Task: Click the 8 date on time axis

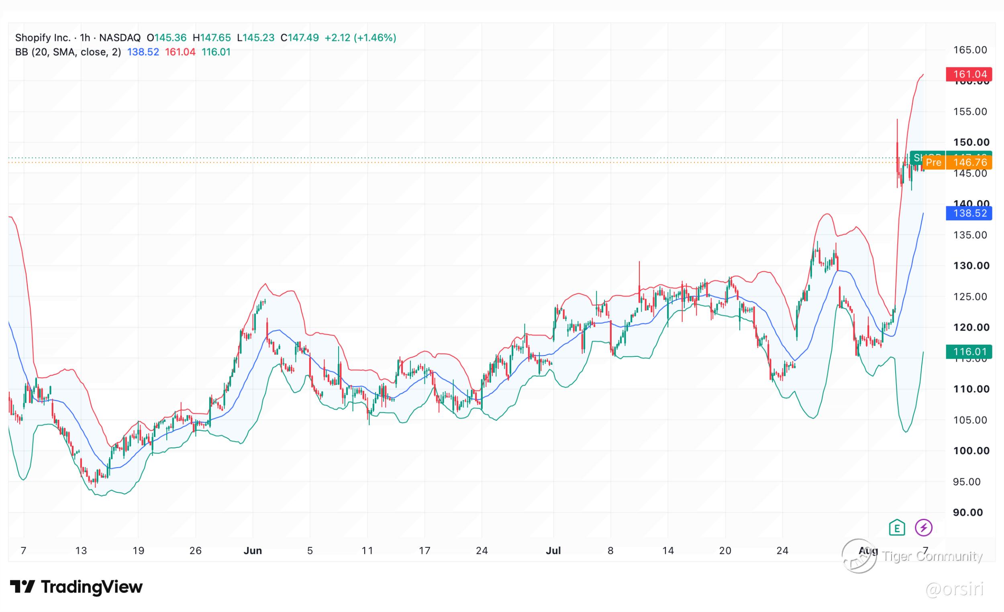Action: click(610, 551)
